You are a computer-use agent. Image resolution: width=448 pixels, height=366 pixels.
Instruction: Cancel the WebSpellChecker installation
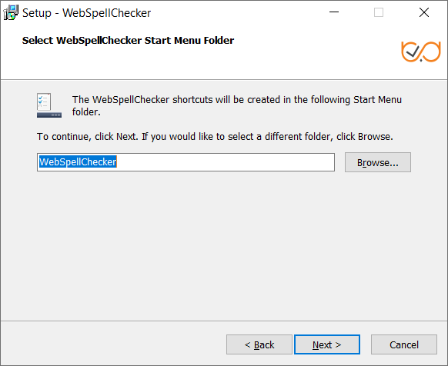click(404, 344)
